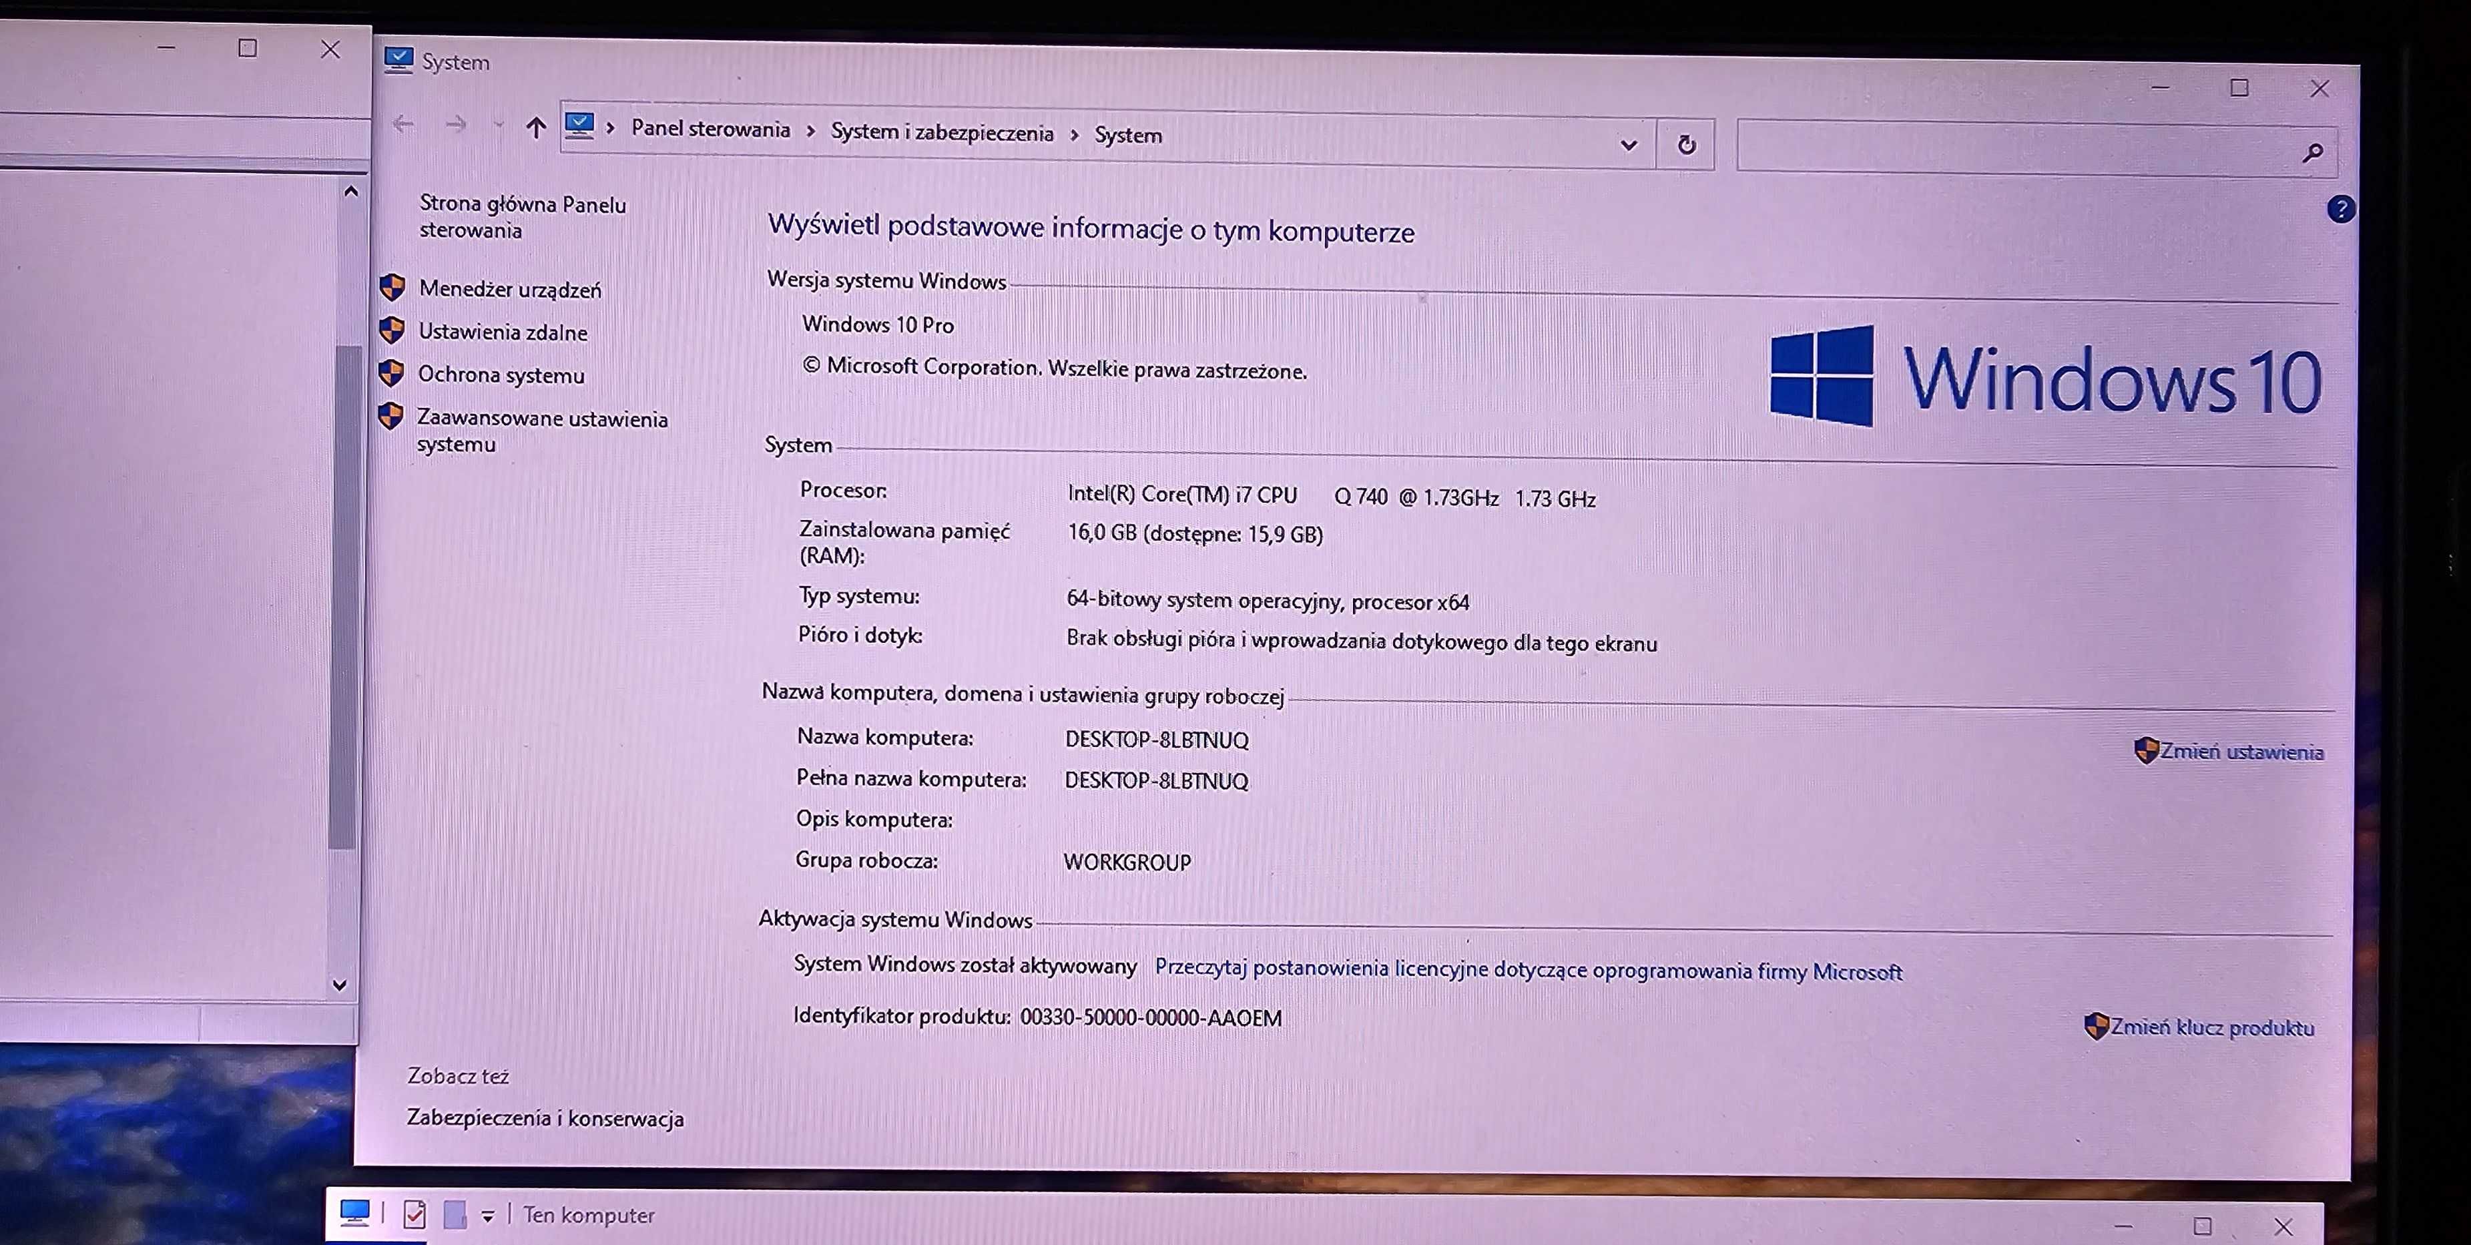Open Help with question mark icon
Screen dimensions: 2471x1245
2341,208
